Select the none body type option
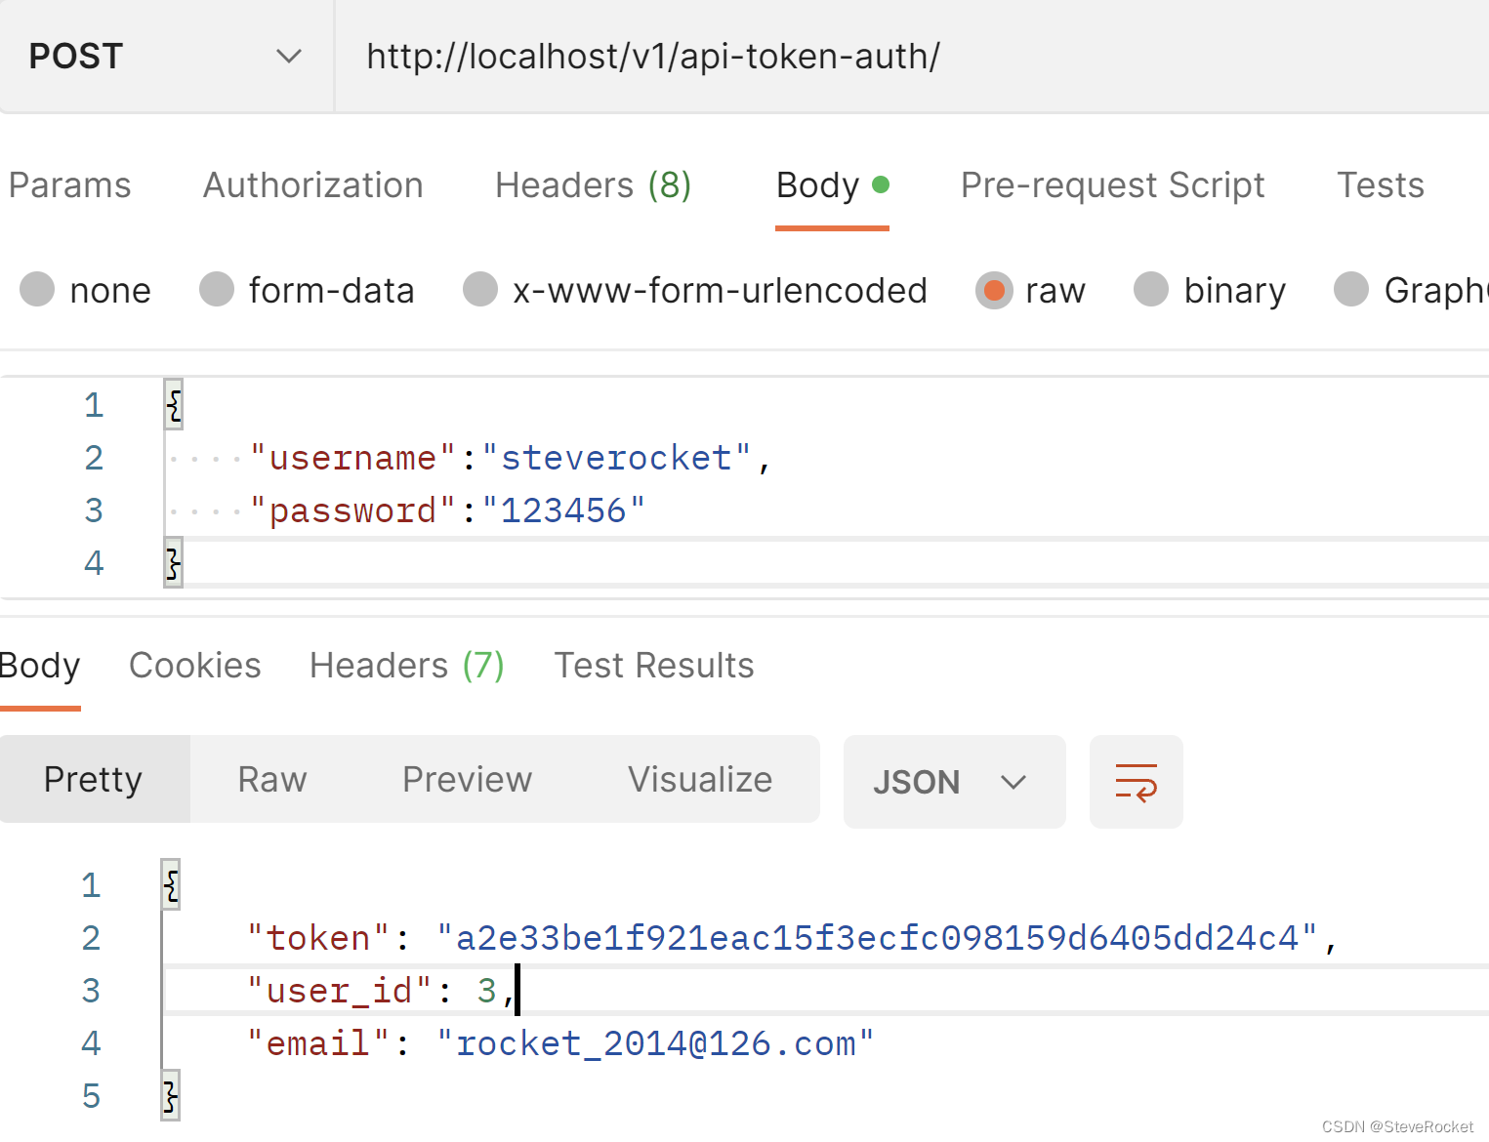The width and height of the screenshot is (1489, 1142). (37, 291)
